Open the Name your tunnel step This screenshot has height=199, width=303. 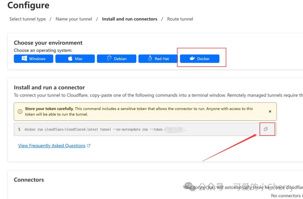tap(74, 19)
